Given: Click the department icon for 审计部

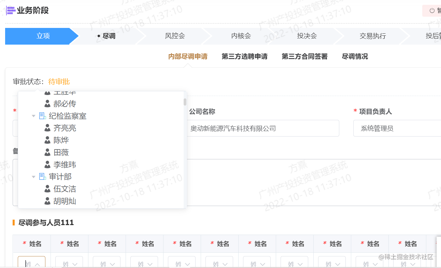Looking at the screenshot, I should point(43,176).
